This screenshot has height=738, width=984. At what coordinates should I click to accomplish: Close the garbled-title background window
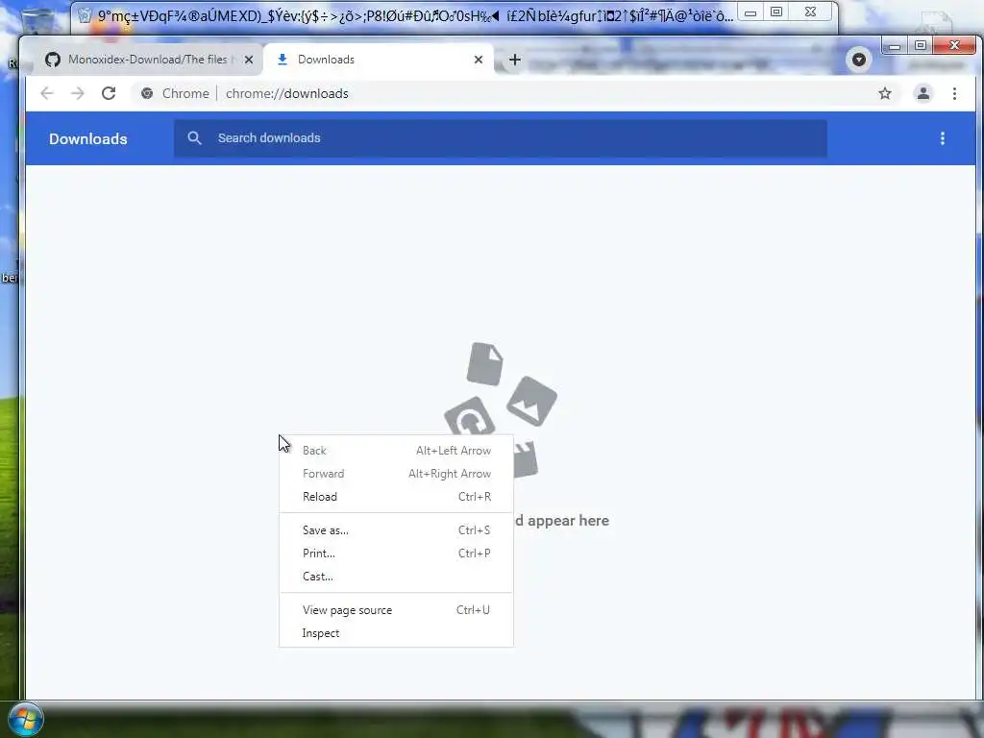click(811, 12)
